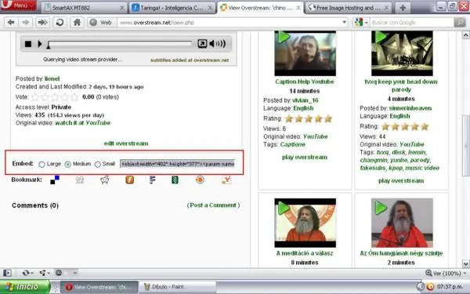Expand the address bar history dropdown
This screenshot has width=470, height=294.
(344, 22)
